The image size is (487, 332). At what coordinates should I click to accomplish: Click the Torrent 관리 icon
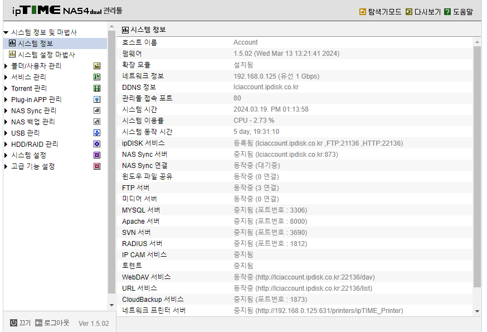click(x=97, y=88)
